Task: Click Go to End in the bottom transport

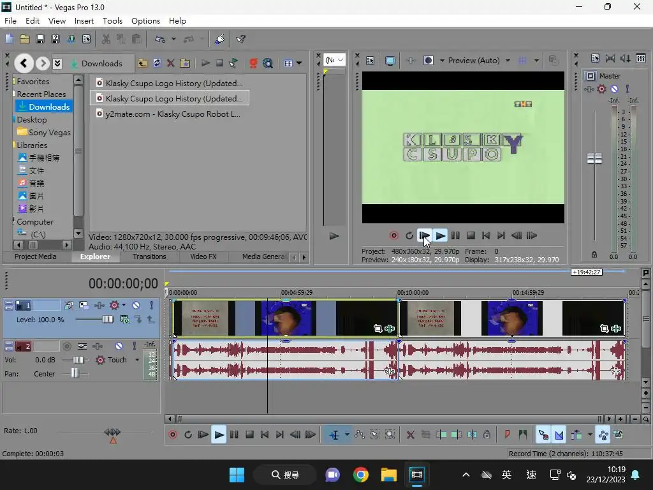Action: click(280, 434)
